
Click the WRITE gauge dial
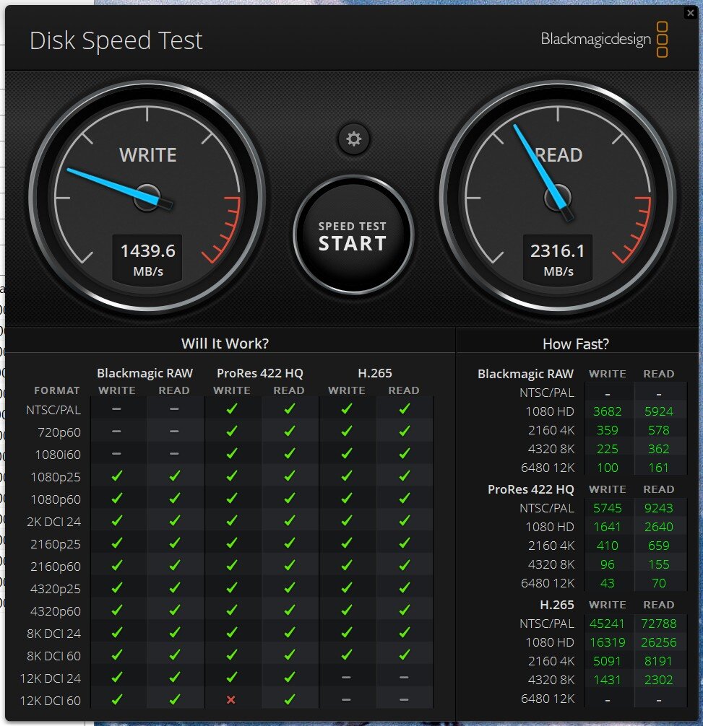click(147, 198)
